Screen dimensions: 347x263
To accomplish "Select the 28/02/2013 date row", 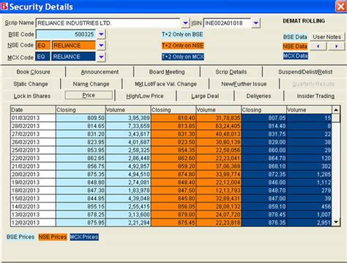I will pyautogui.click(x=33, y=126).
